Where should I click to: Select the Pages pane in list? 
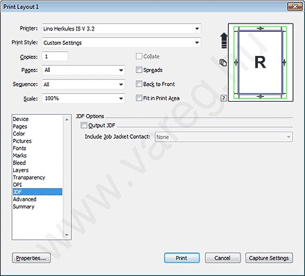(37, 127)
